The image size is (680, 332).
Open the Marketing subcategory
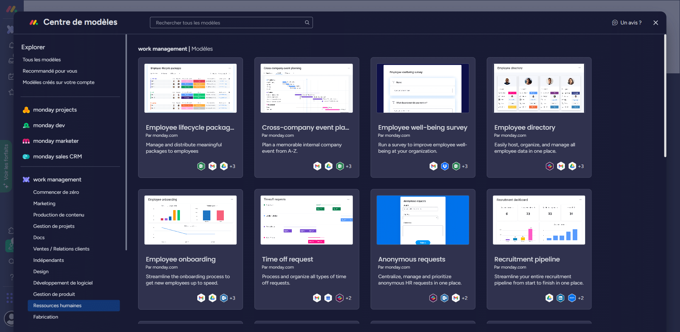click(x=44, y=203)
